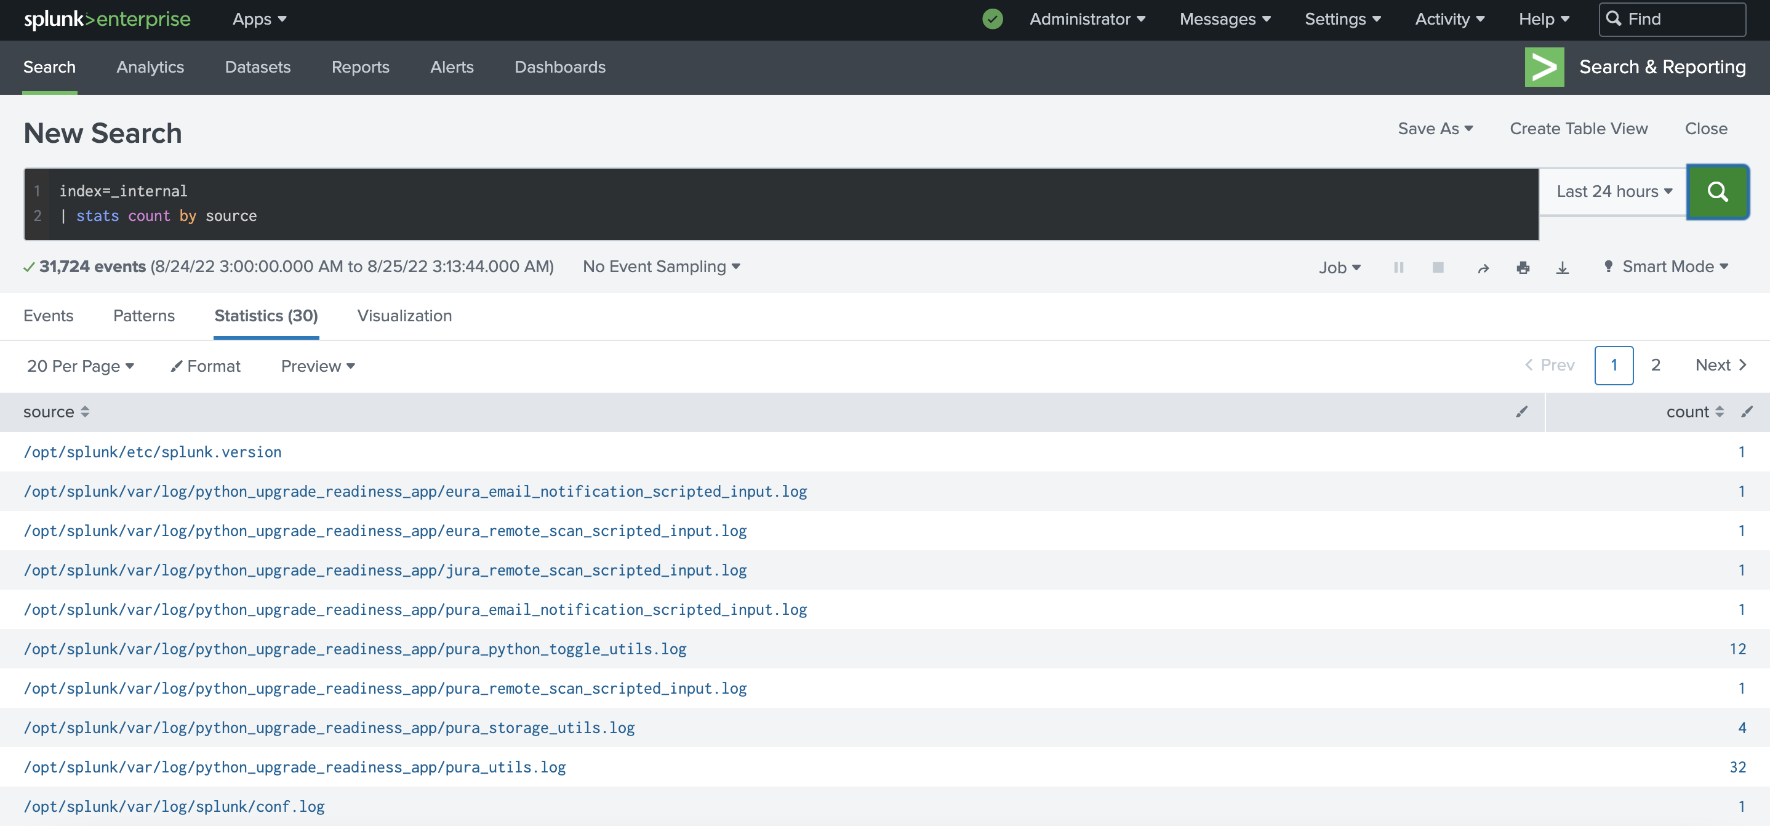The height and width of the screenshot is (826, 1770).
Task: Open the Preview dropdown
Action: tap(318, 366)
